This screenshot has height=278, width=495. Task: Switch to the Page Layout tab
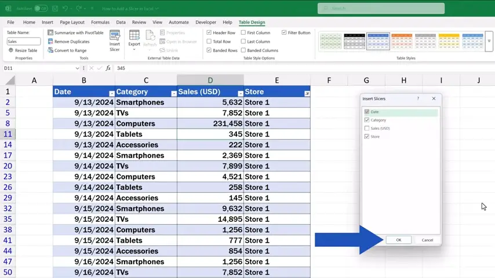coord(72,23)
